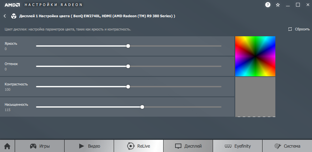Open the Игры tab

click(x=40, y=146)
